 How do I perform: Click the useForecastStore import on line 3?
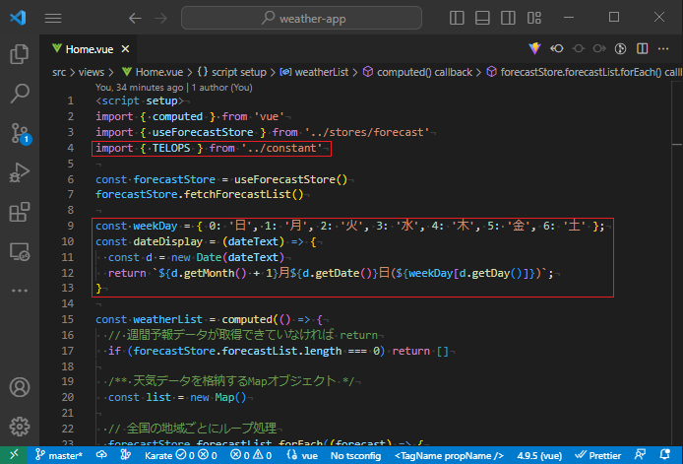click(203, 132)
